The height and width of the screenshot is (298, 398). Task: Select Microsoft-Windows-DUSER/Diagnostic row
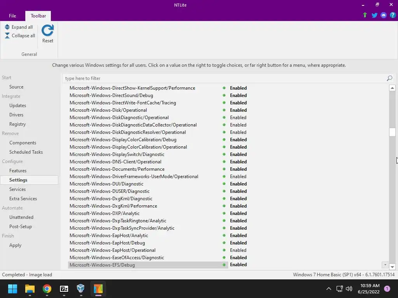(x=109, y=191)
